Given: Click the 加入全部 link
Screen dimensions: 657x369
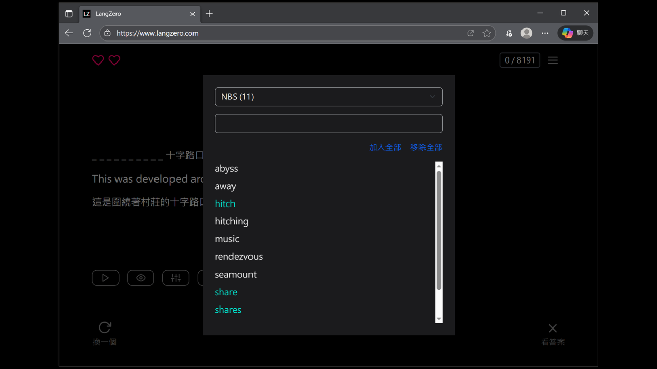Looking at the screenshot, I should point(385,147).
